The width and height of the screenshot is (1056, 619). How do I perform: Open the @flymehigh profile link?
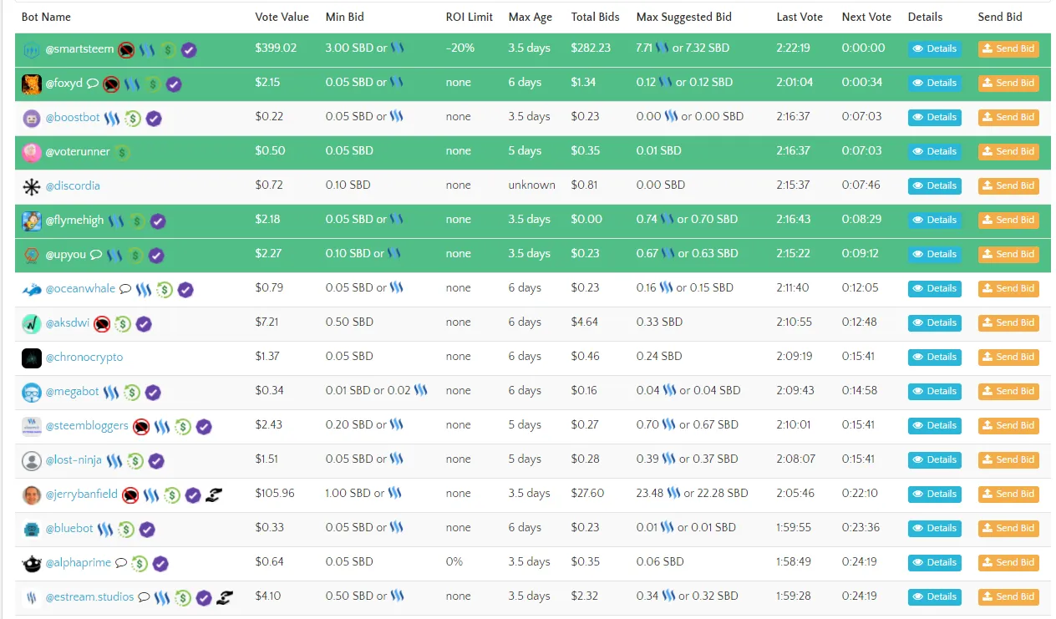[74, 221]
